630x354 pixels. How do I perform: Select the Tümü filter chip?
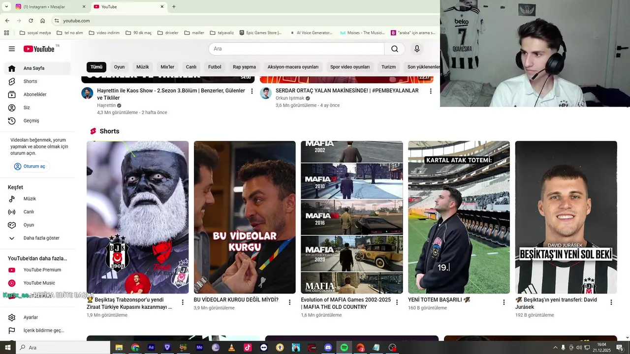click(x=96, y=67)
